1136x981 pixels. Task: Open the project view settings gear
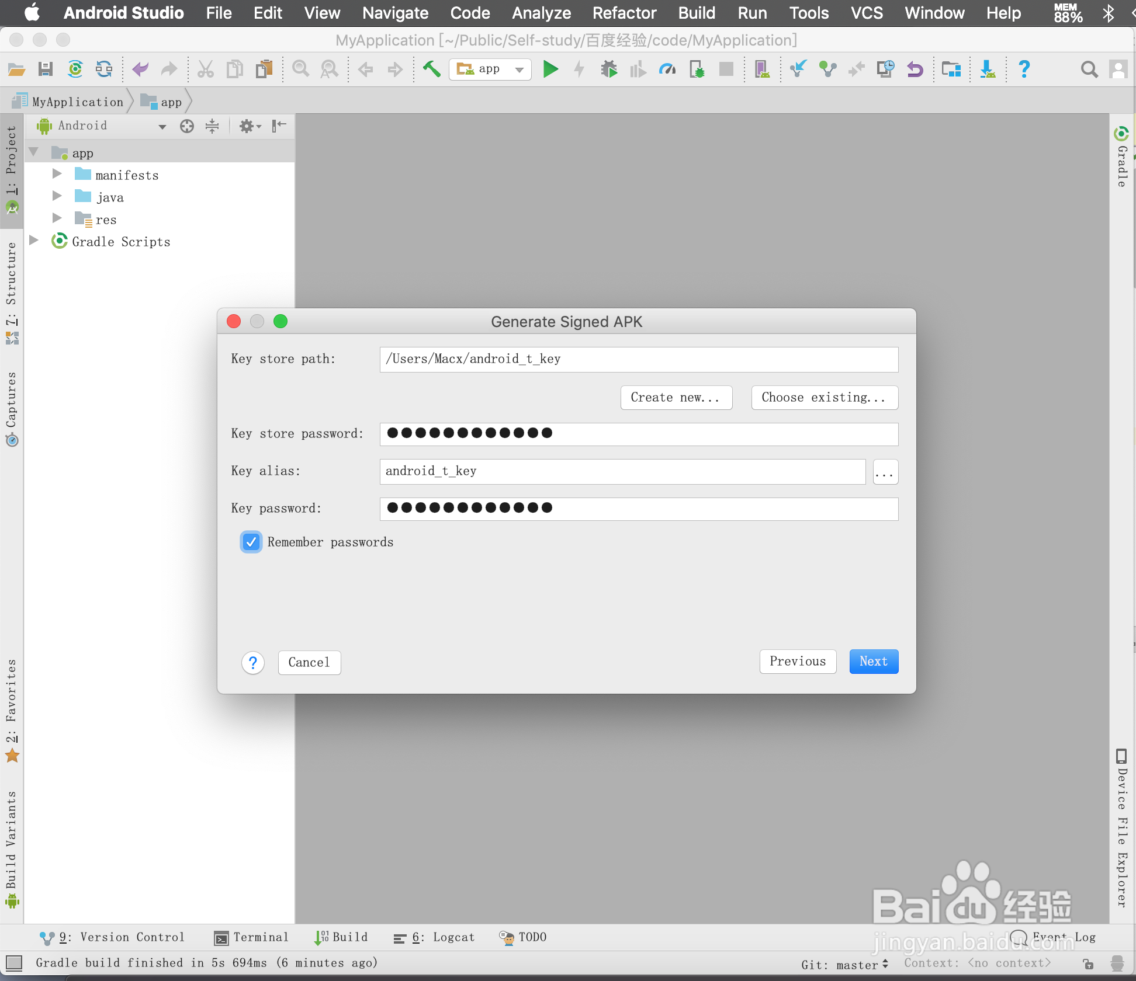coord(248,126)
